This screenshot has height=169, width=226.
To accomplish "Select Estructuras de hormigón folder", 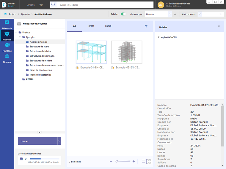I will (x=42, y=56).
